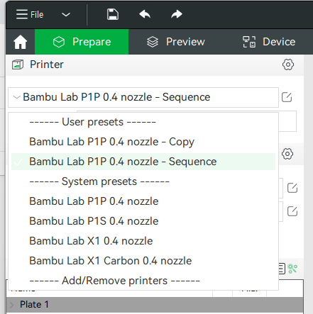Expand the Plate 1 tree row
The width and height of the screenshot is (313, 314).
click(12, 305)
